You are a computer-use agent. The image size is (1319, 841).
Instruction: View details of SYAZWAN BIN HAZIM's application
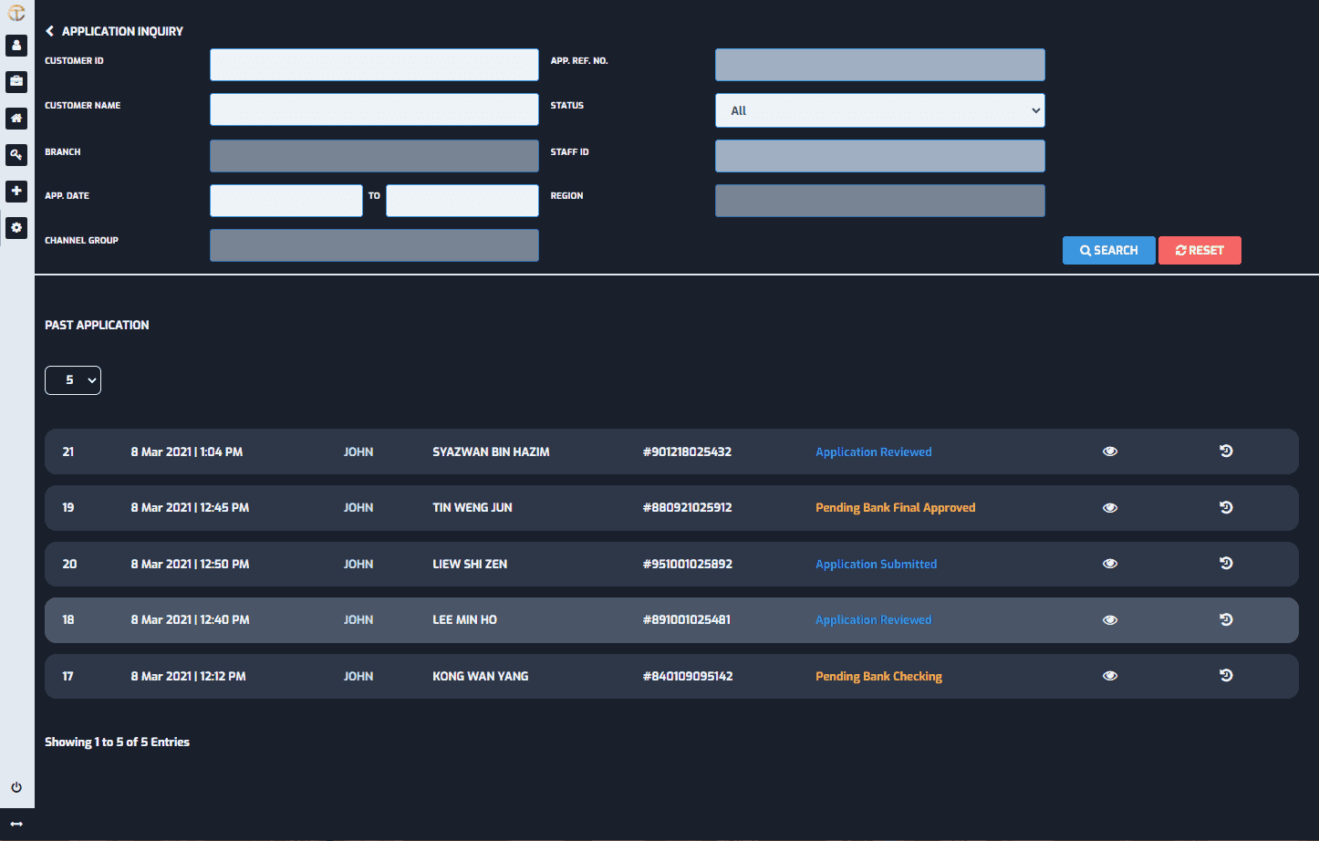pyautogui.click(x=1110, y=451)
